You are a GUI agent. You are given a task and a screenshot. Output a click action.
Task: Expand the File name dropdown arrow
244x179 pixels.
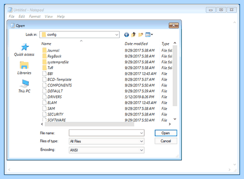click(142, 133)
